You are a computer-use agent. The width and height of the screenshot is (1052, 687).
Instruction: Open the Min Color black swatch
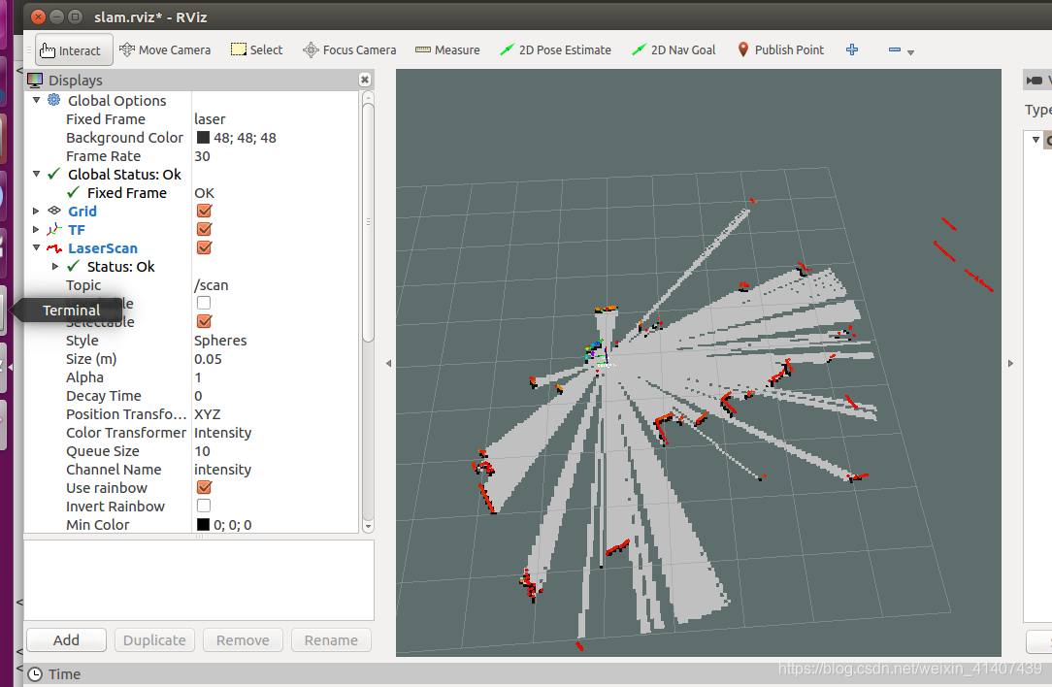[203, 525]
